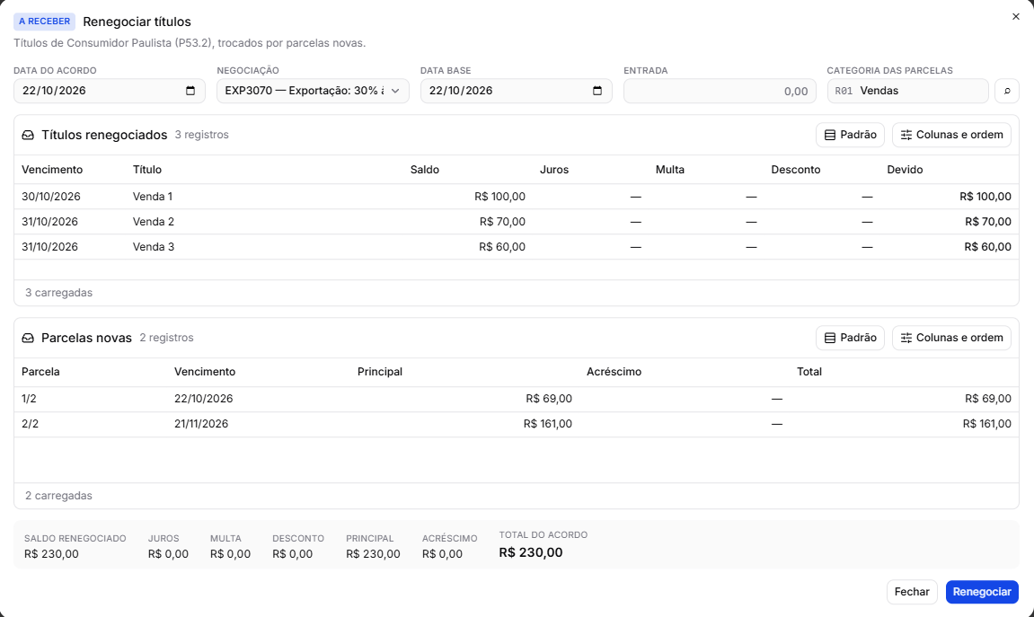Select the Venda 2 row title

(154, 222)
